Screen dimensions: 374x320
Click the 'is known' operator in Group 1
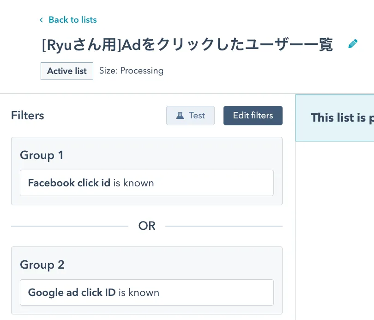pos(133,183)
